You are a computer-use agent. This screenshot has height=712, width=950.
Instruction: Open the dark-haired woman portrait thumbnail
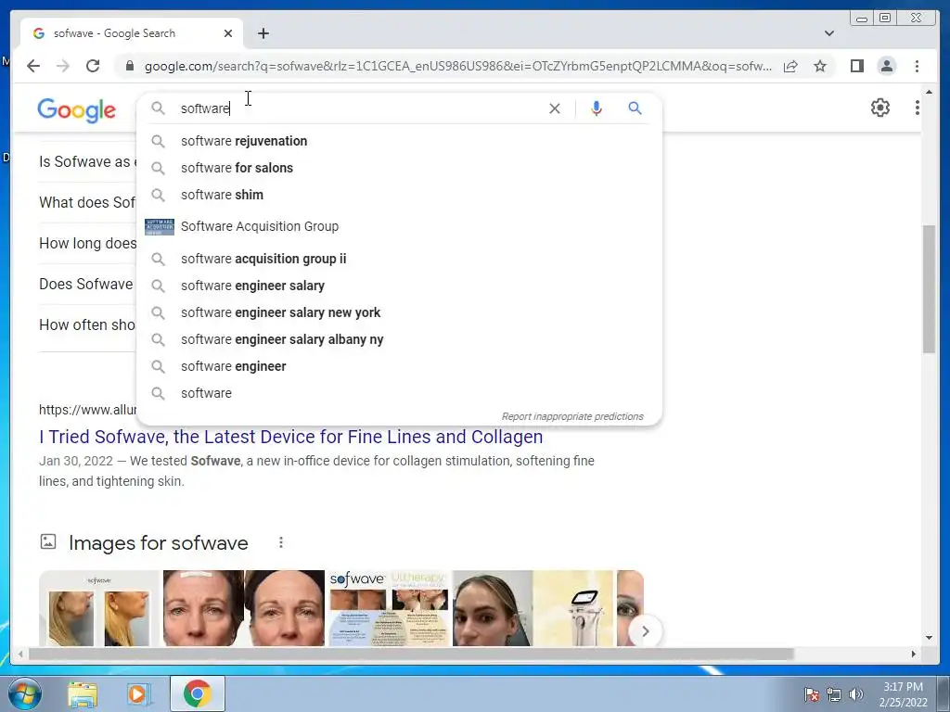tap(493, 608)
